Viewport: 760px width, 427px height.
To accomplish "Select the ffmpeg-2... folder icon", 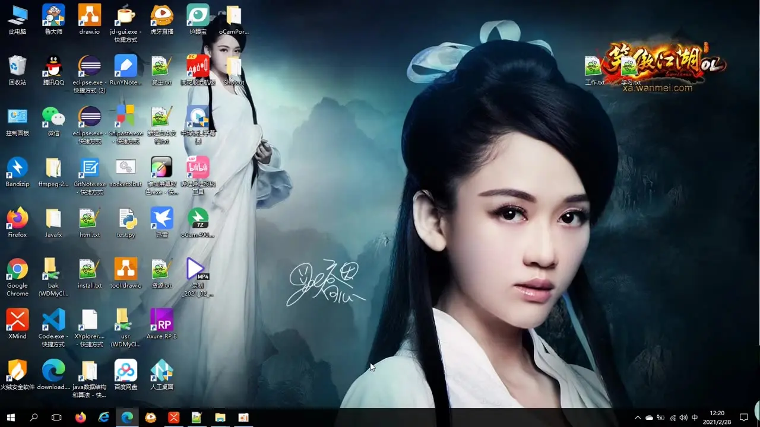I will [x=53, y=172].
